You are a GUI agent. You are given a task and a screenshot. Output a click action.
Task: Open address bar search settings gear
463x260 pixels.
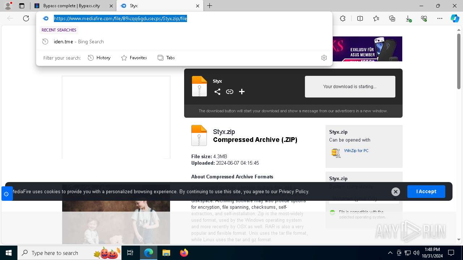point(324,58)
